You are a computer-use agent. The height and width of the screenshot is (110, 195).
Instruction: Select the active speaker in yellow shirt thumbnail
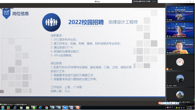[180, 46]
